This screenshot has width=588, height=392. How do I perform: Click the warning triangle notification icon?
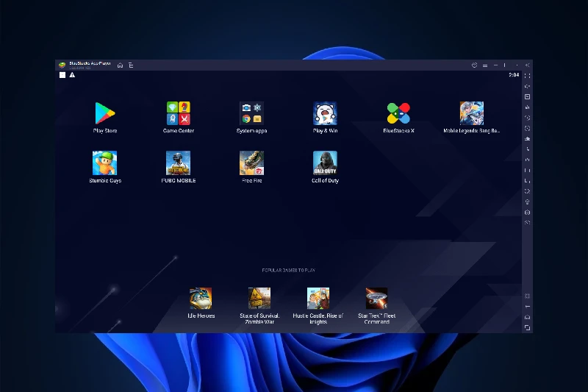point(72,75)
